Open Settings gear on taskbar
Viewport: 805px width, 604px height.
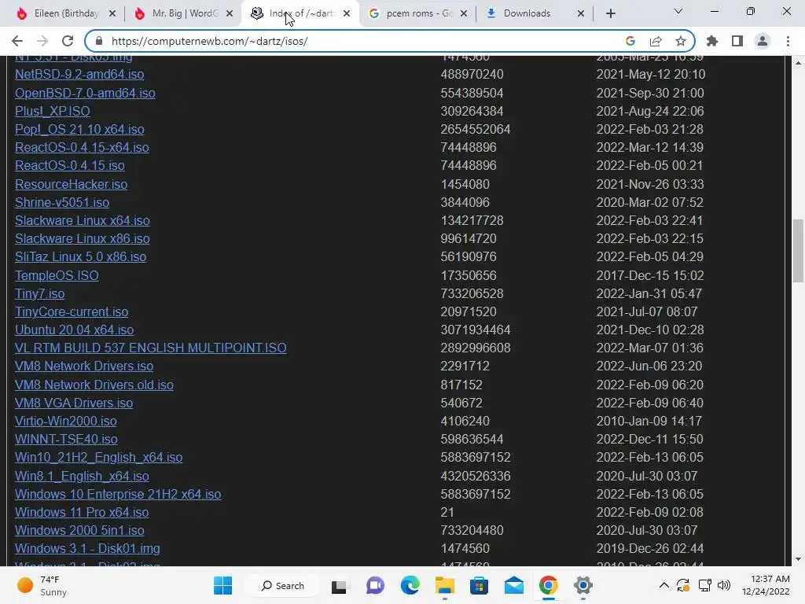[x=583, y=585]
